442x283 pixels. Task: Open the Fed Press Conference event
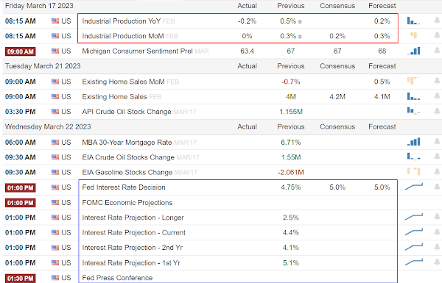[x=117, y=278]
